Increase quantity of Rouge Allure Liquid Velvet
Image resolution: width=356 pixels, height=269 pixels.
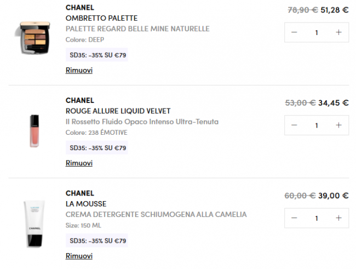point(338,125)
